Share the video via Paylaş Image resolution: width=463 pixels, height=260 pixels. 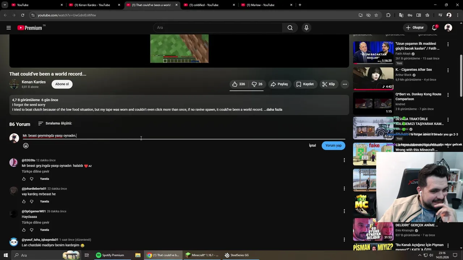click(x=279, y=84)
